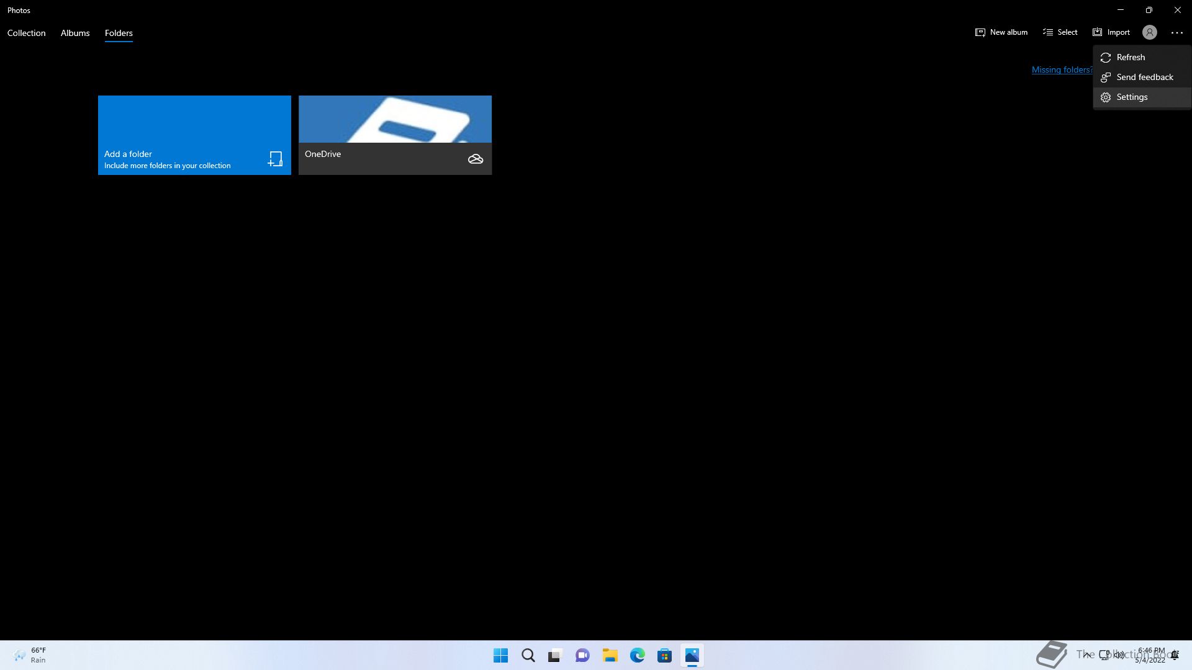Open the account profile icon
This screenshot has height=670, width=1192.
(1149, 32)
